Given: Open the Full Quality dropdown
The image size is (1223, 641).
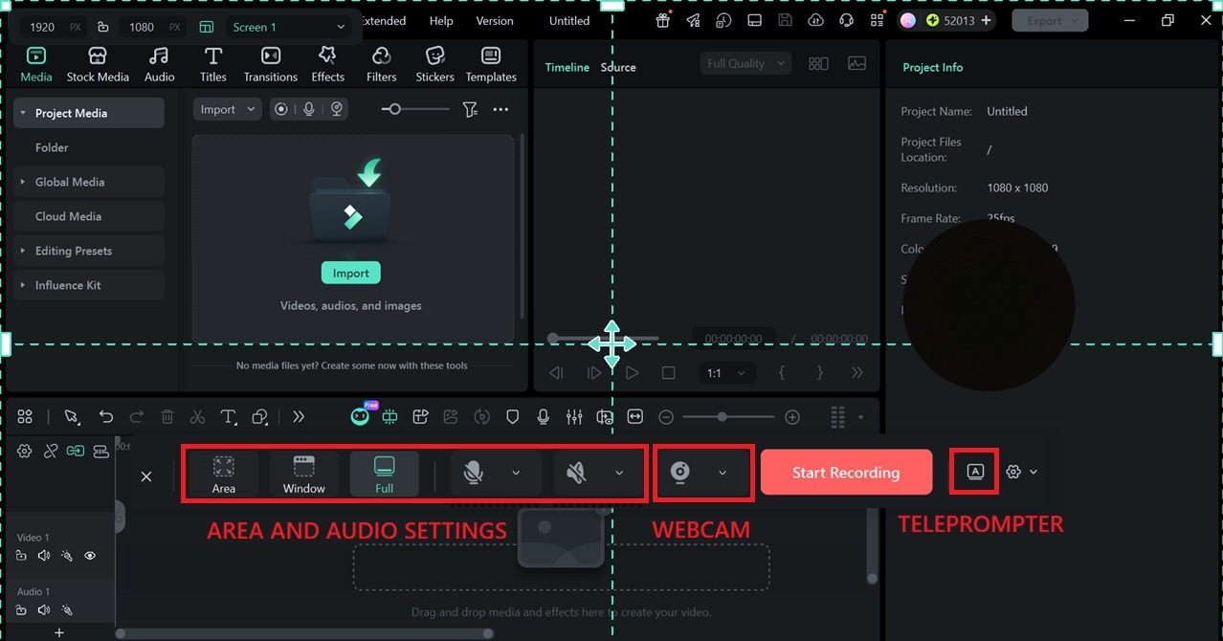Looking at the screenshot, I should [x=745, y=63].
